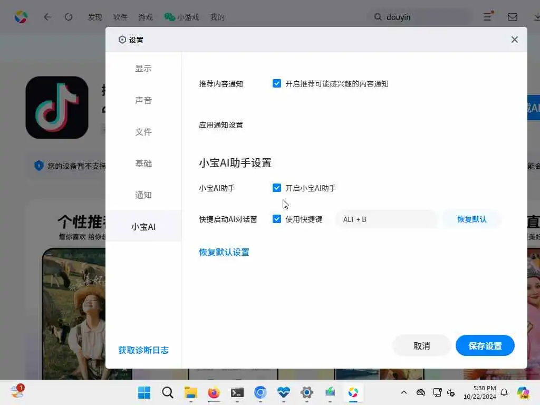Click the 取消 button
This screenshot has height=405, width=540.
(421, 346)
